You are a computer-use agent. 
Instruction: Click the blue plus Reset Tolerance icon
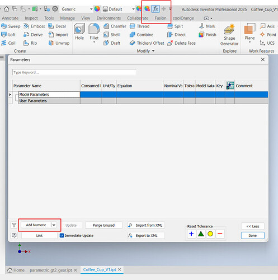pos(191,234)
